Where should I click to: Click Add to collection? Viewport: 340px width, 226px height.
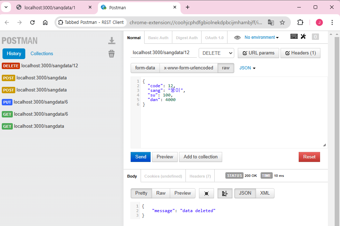pyautogui.click(x=200, y=157)
